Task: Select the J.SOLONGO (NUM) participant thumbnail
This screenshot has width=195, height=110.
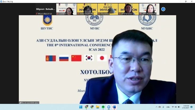Action: pyautogui.click(x=149, y=9)
